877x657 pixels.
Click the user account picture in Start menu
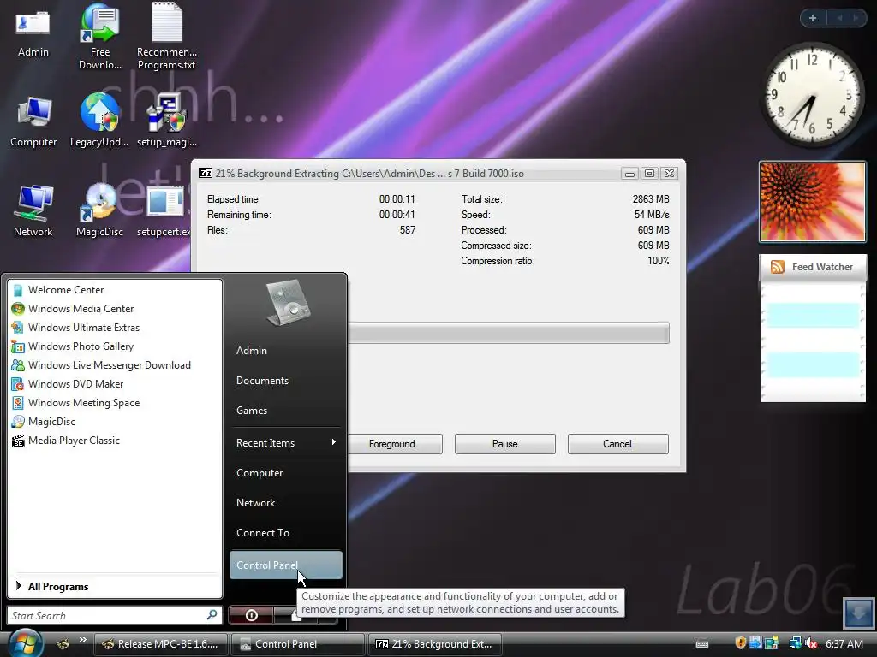pos(287,302)
